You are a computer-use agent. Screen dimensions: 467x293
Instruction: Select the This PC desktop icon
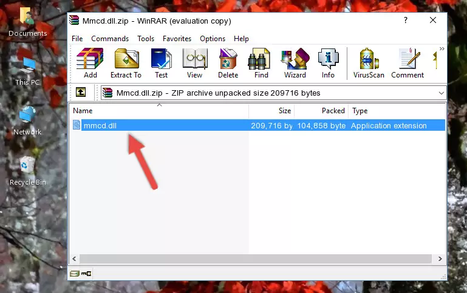tap(27, 71)
